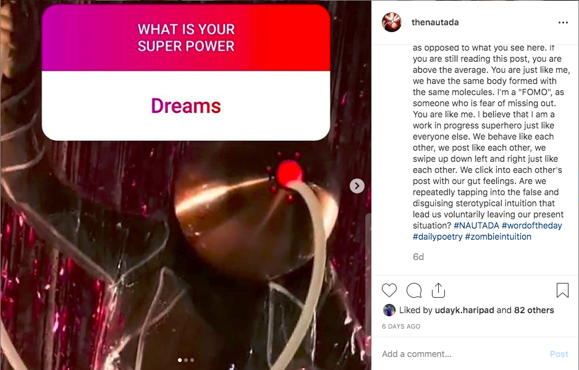579x370 pixels.
Task: Open the #dailypoetry hashtag
Action: (x=437, y=237)
